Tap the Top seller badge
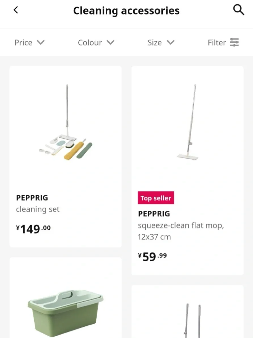The height and width of the screenshot is (338, 253). pyautogui.click(x=156, y=198)
